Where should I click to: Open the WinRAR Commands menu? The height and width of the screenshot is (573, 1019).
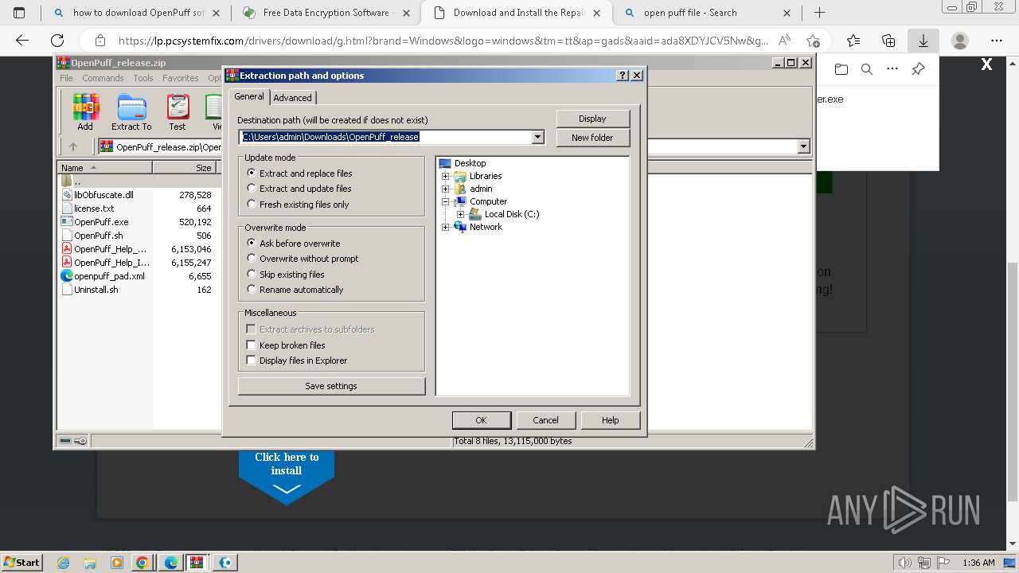click(103, 78)
